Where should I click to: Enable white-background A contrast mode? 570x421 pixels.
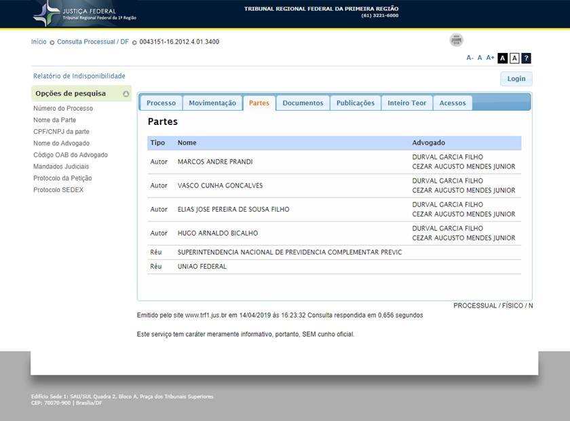tap(514, 58)
